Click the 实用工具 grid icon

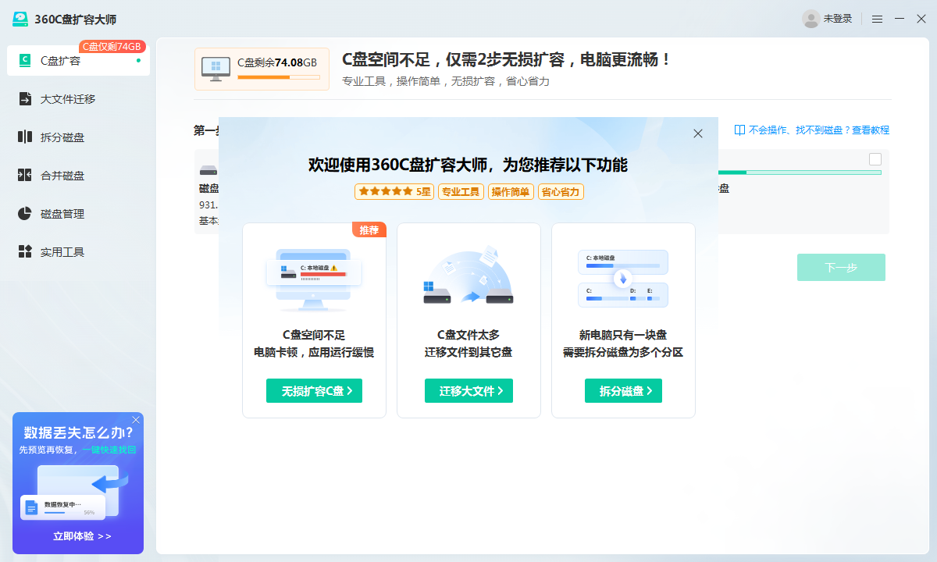pos(25,251)
